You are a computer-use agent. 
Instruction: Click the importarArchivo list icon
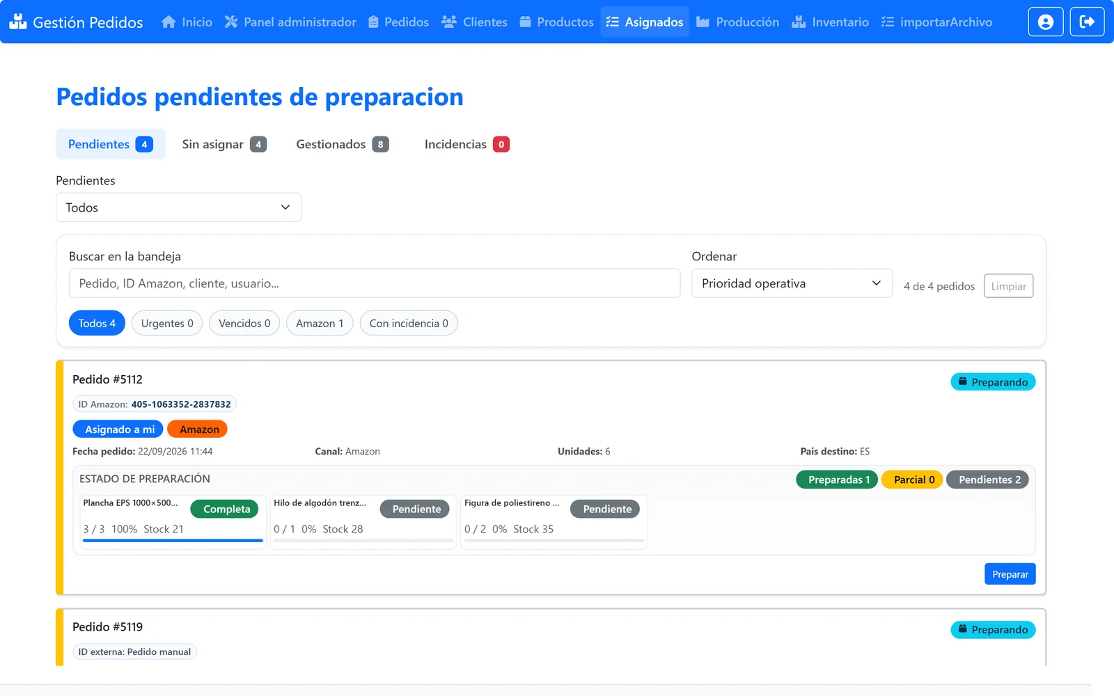888,22
